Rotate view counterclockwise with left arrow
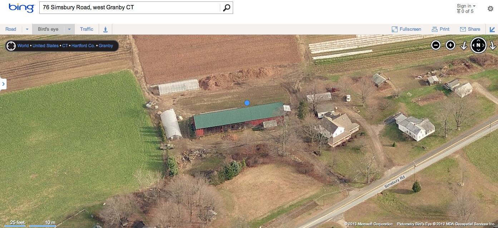This screenshot has width=498, height=228. click(464, 45)
